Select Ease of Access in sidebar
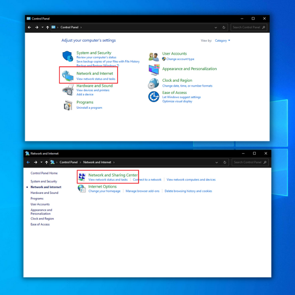The width and height of the screenshot is (295, 295). point(40,224)
